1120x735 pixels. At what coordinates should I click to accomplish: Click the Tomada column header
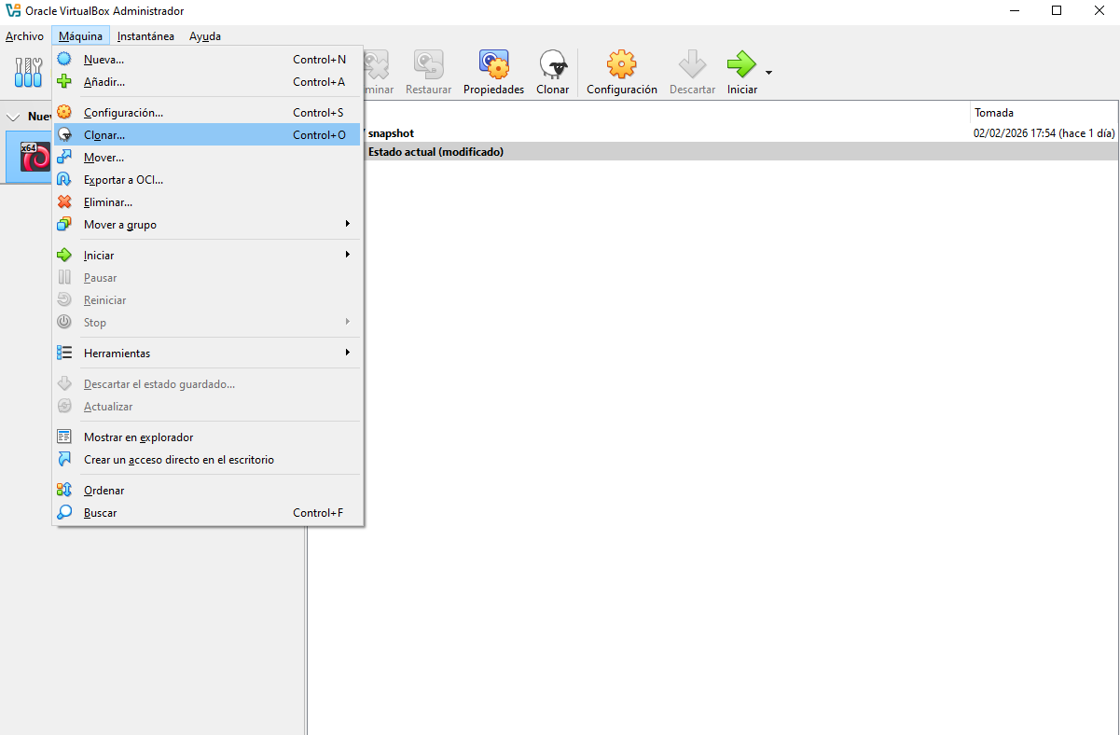coord(1044,113)
